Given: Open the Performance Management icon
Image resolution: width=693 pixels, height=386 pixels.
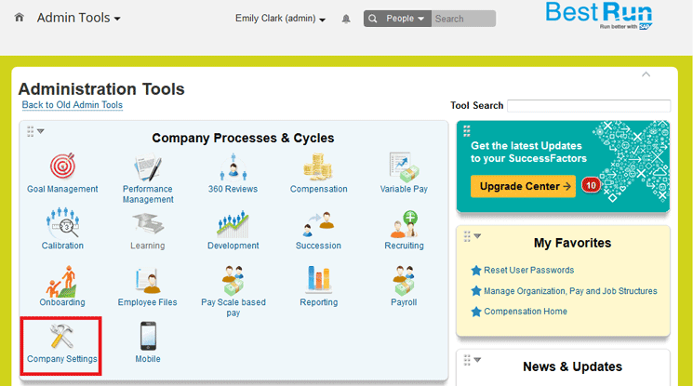Looking at the screenshot, I should [x=148, y=168].
